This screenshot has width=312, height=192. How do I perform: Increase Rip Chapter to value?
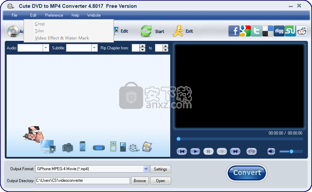click(166, 46)
